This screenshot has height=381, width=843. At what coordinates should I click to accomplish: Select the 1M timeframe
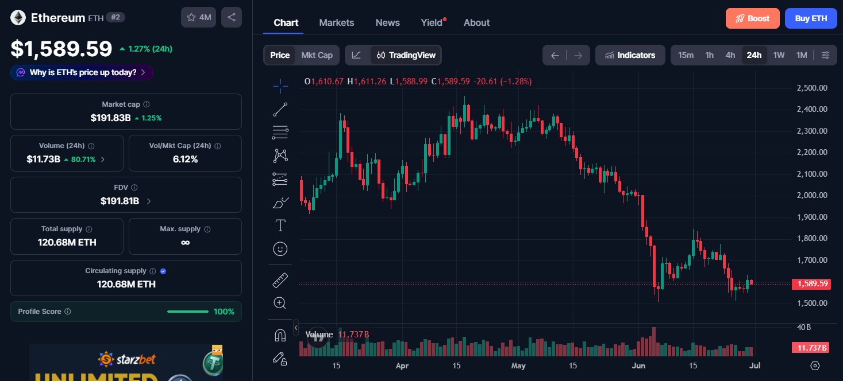(802, 55)
